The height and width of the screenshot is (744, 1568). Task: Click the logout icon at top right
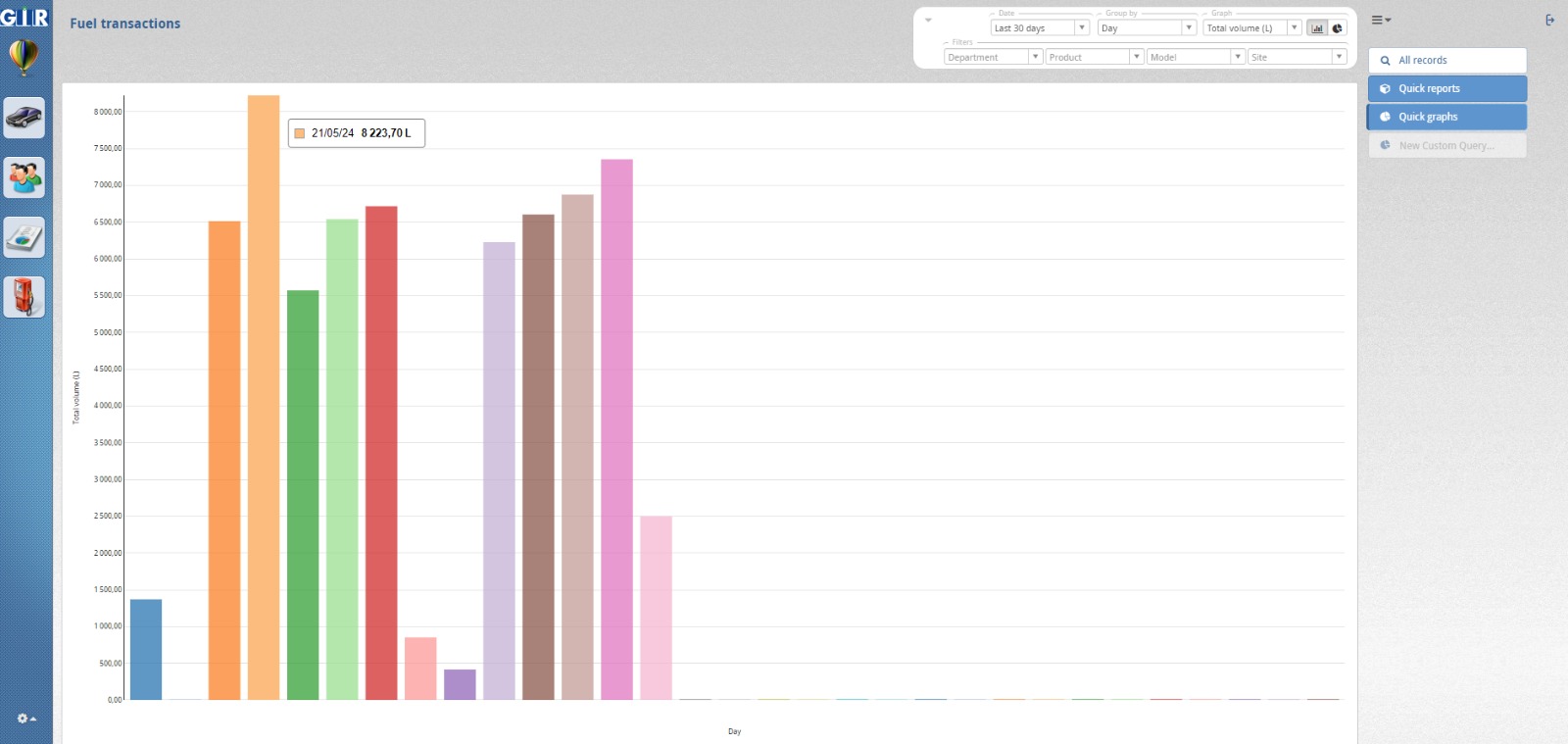click(x=1549, y=20)
